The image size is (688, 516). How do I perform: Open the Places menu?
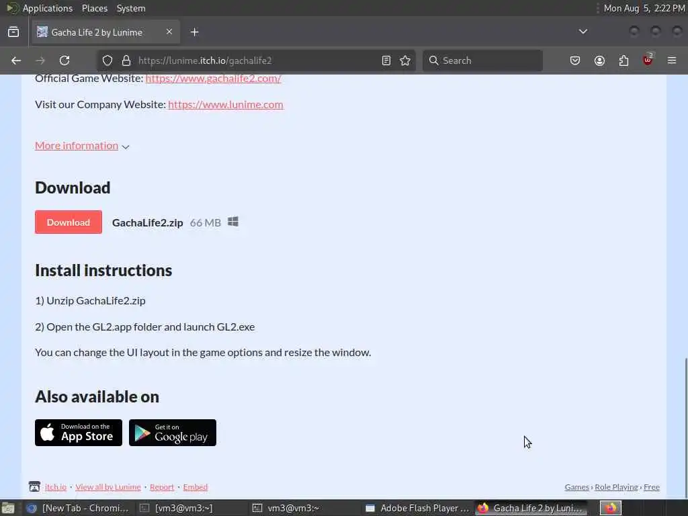[95, 8]
